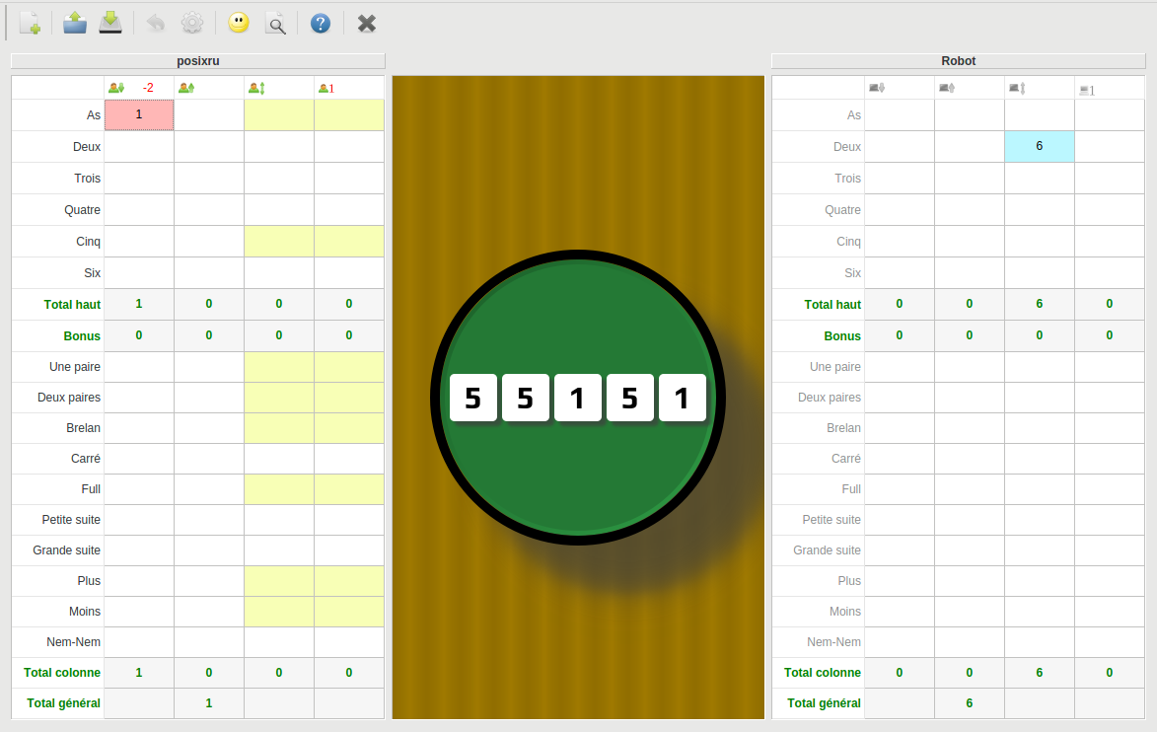Viewport: 1157px width, 732px height.
Task: Click Robot's free-order column header icon
Action: pos(1017,88)
